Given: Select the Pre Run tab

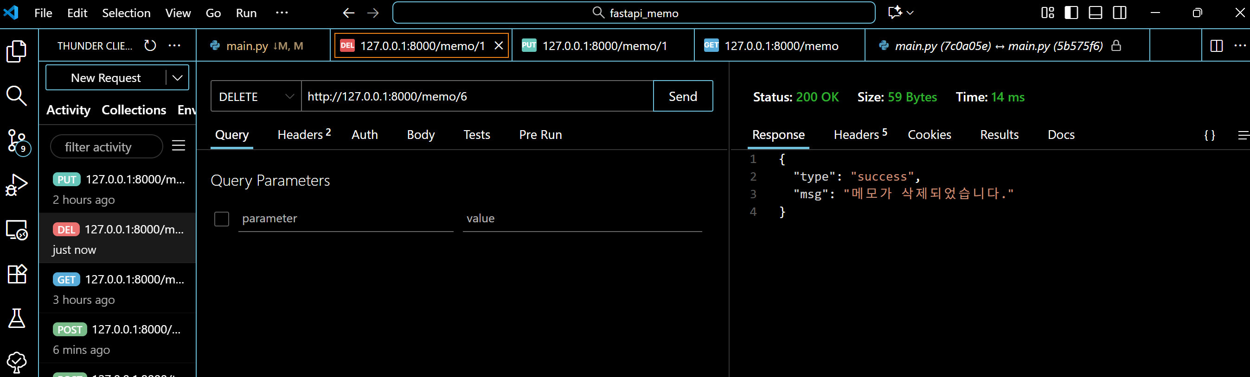Looking at the screenshot, I should (x=540, y=135).
